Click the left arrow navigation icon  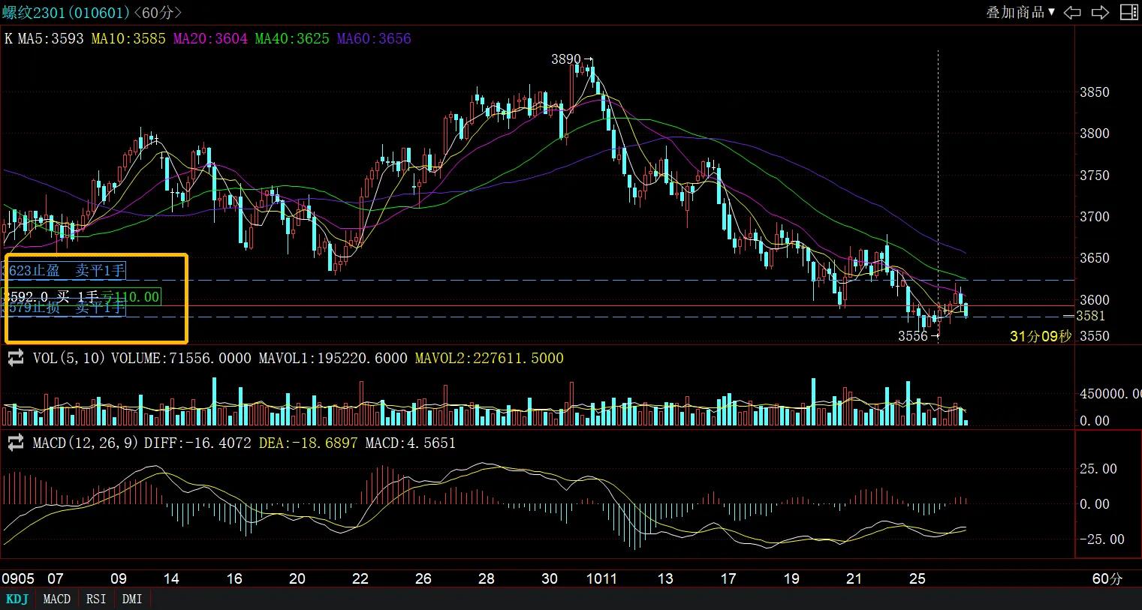[1073, 12]
